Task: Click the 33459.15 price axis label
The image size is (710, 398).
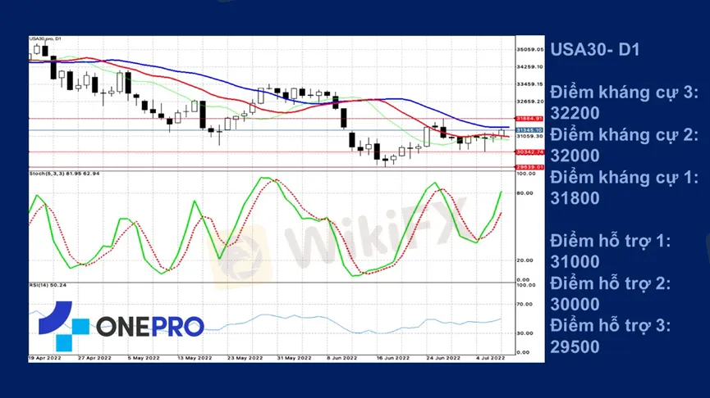Action: point(529,84)
